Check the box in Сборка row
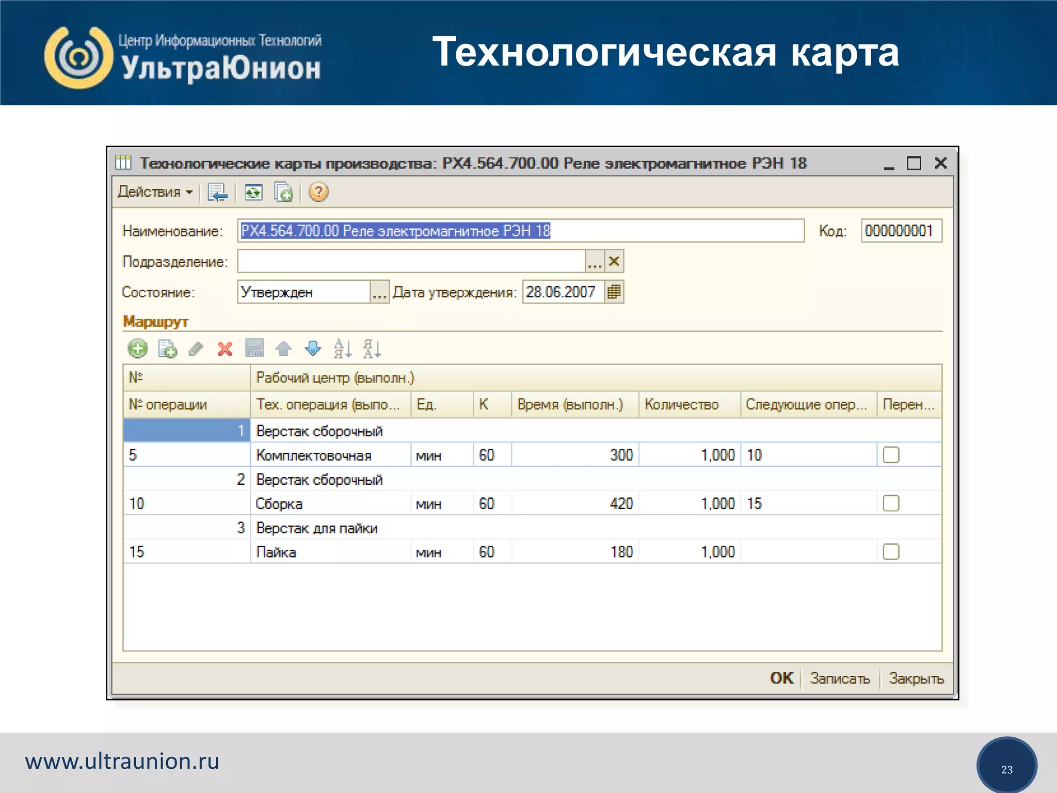Image resolution: width=1057 pixels, height=793 pixels. click(x=891, y=503)
